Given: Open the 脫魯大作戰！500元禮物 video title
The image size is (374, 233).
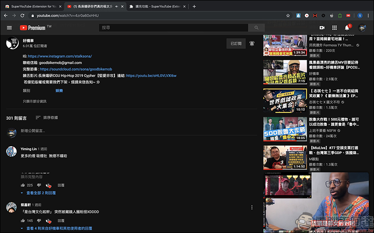Looking at the screenshot, I should point(334,122).
